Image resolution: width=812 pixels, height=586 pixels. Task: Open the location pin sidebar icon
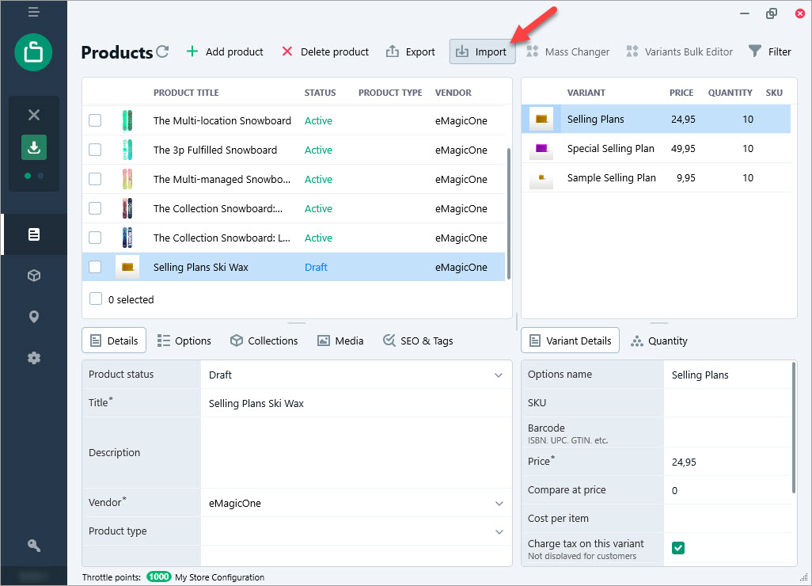[34, 317]
